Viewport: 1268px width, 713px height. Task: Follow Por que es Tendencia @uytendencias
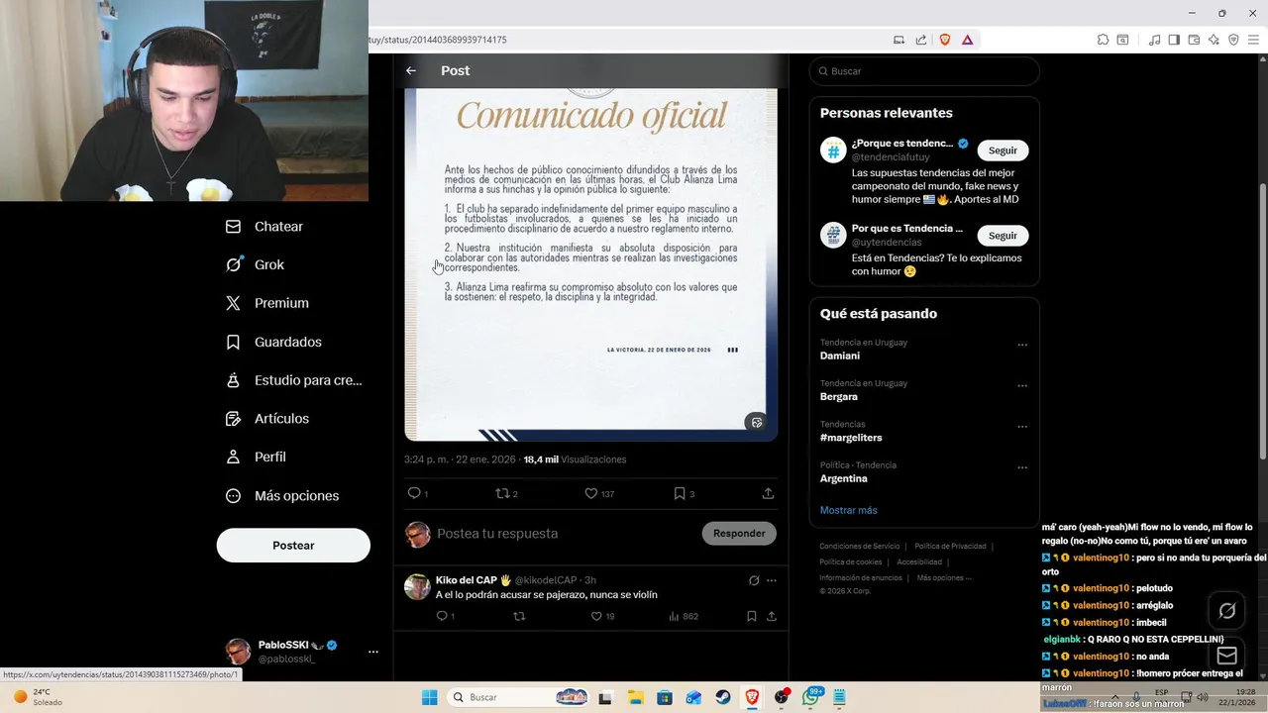[1003, 236]
